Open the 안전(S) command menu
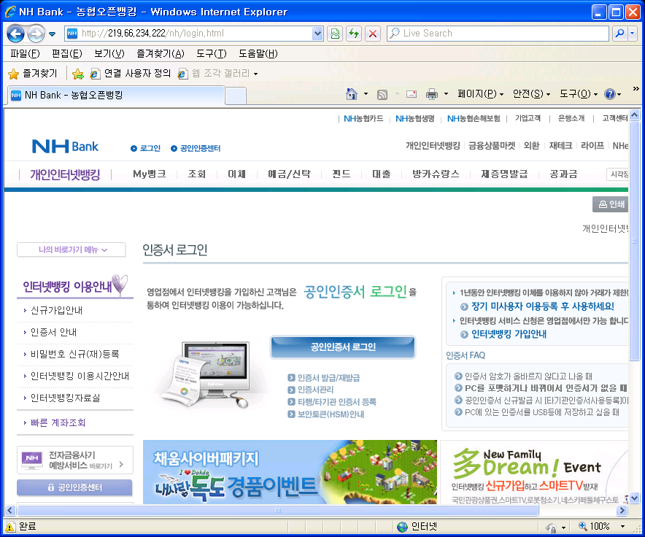 (x=531, y=94)
